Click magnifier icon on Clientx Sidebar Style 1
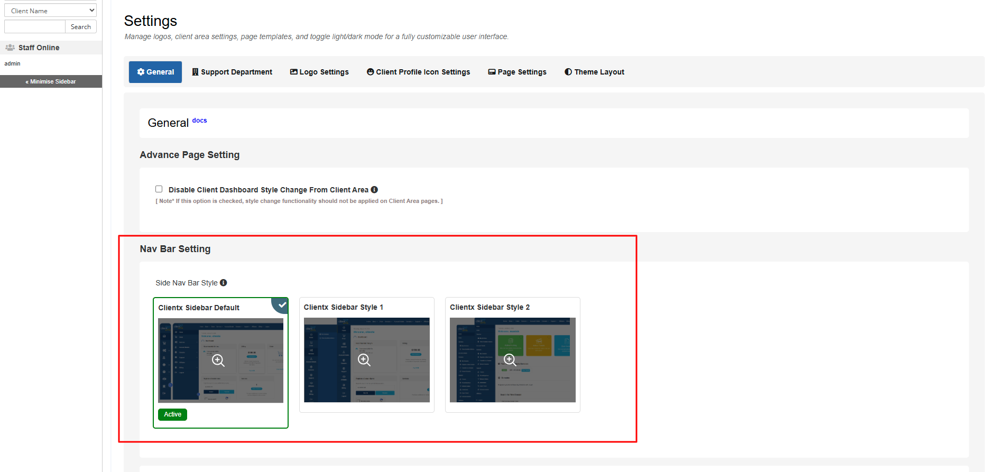The image size is (997, 472). (364, 360)
